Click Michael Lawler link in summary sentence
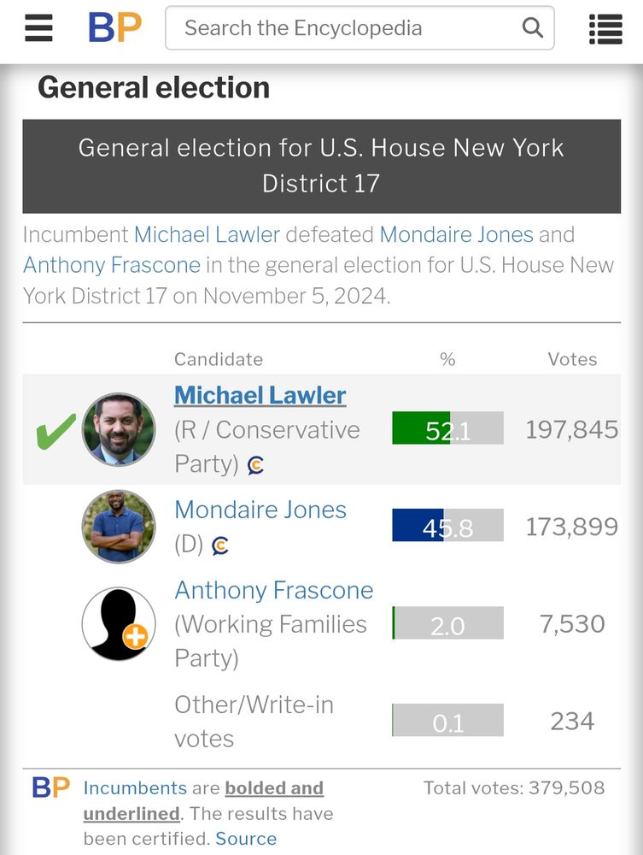This screenshot has height=855, width=643. pos(207,234)
